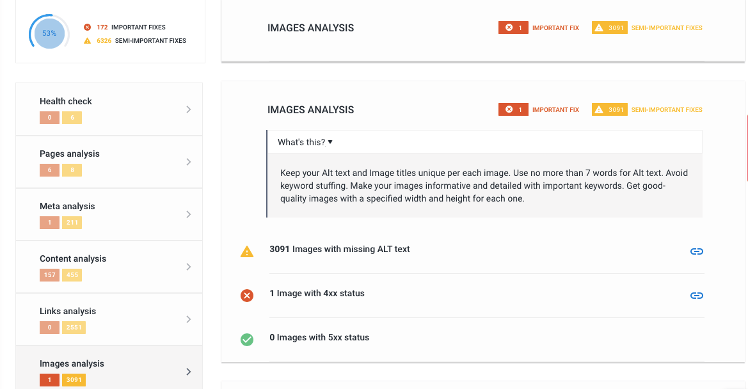Click "1 Image with 4xx status" row
Screen dimensions: 748x389
pos(472,296)
